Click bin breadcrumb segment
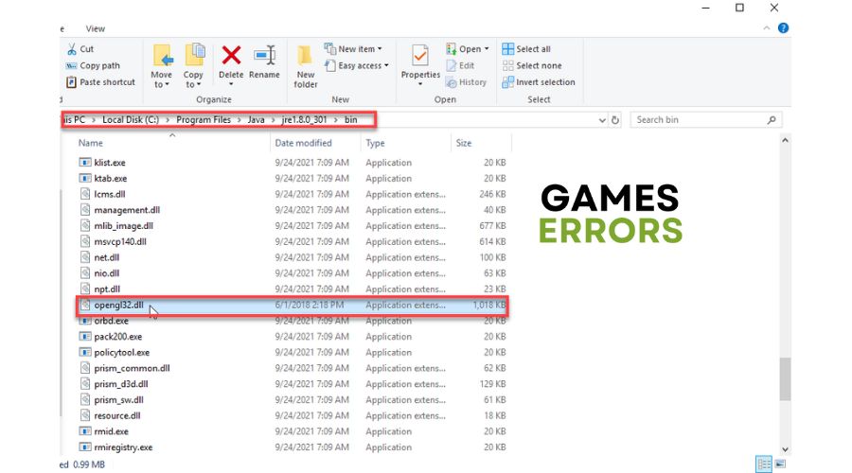852x473 pixels. tap(350, 119)
